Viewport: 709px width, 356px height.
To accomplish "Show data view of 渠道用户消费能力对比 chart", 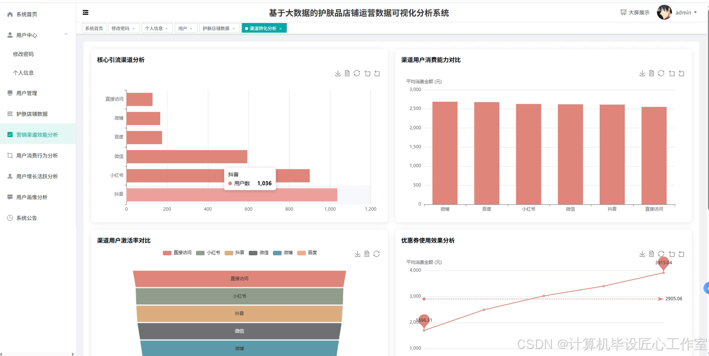I will [652, 73].
